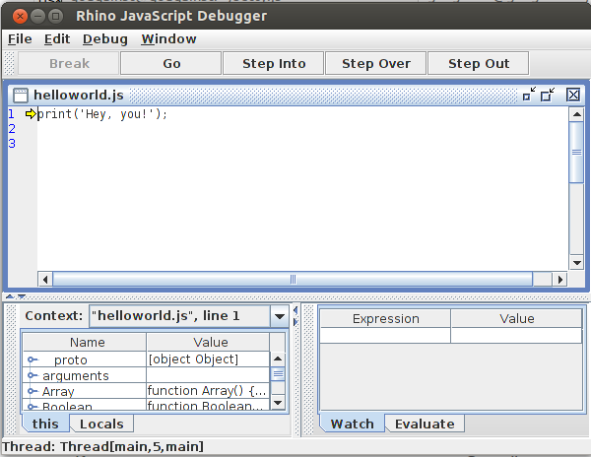Click the function Boolean value cell
Image resolution: width=591 pixels, height=457 pixels.
[209, 405]
